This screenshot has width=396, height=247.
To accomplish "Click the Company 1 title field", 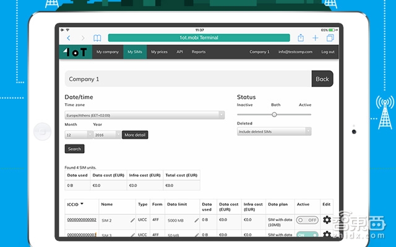I will click(x=187, y=79).
